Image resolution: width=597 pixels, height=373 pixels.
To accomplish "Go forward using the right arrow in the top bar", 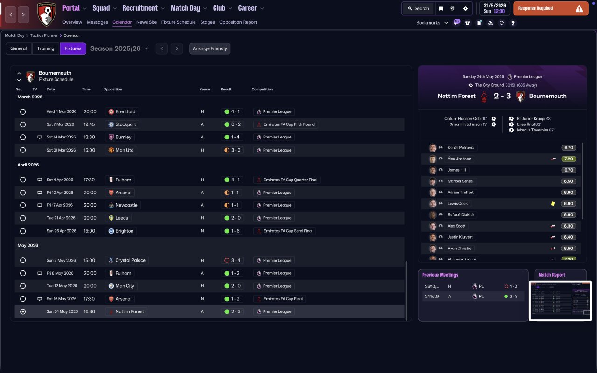I will click(x=24, y=15).
